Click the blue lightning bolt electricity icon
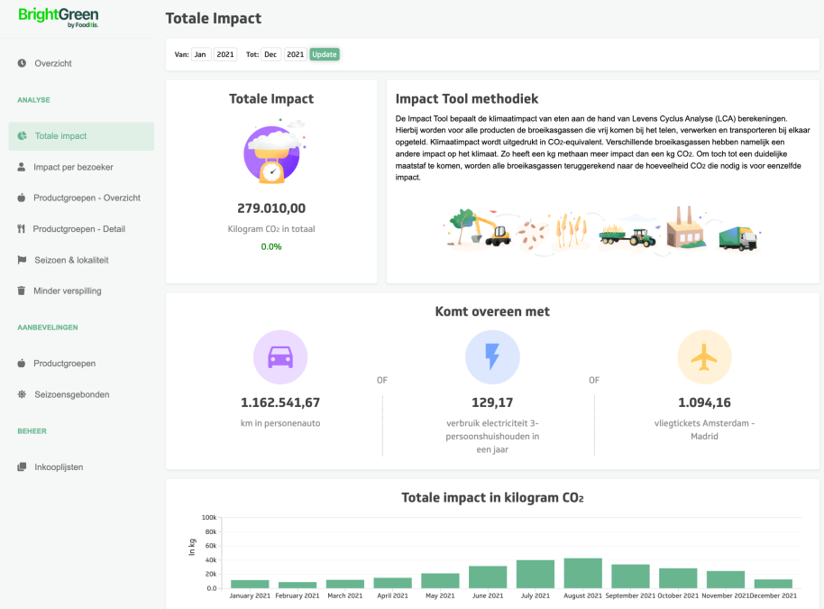 (491, 357)
